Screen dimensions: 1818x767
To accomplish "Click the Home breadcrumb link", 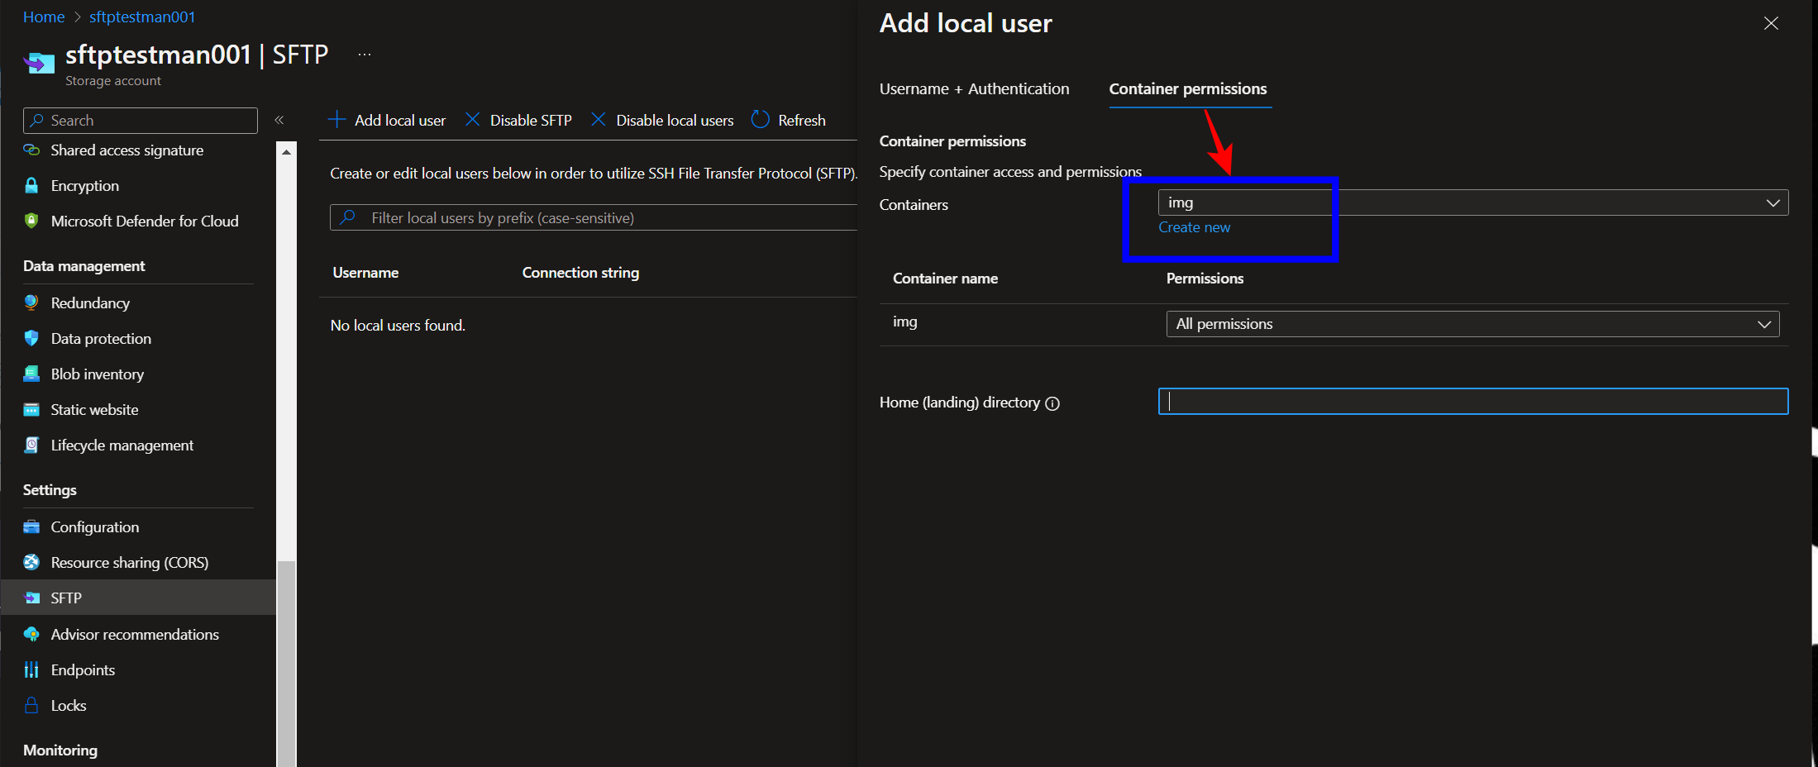I will tap(44, 17).
